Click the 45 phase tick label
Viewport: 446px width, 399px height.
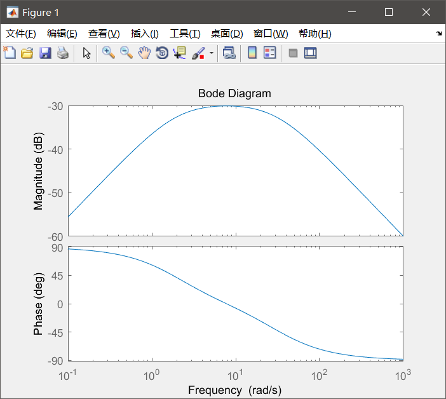point(57,276)
